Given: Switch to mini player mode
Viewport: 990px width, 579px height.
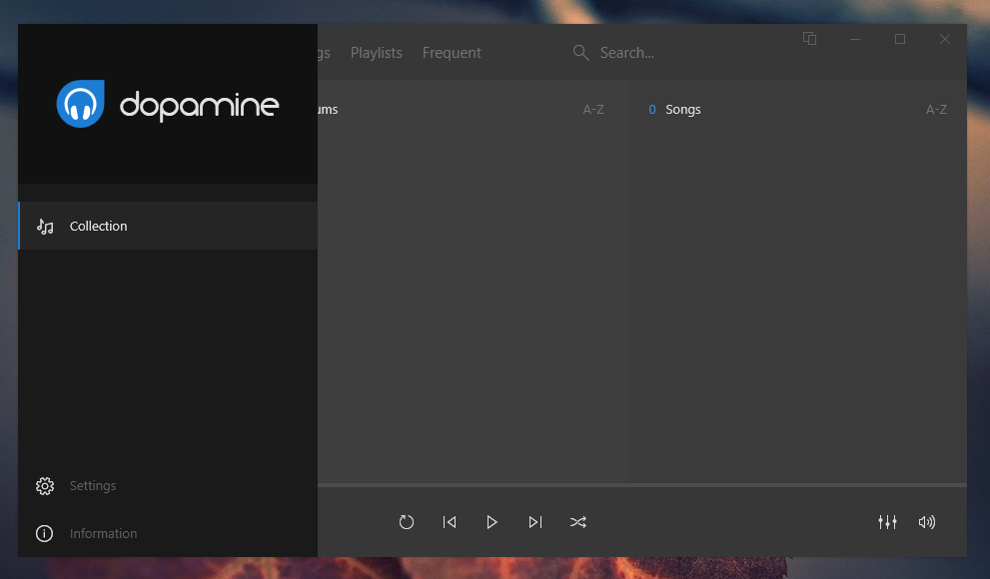Looking at the screenshot, I should pos(808,38).
